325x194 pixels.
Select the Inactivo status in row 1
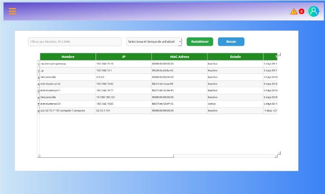(235, 64)
